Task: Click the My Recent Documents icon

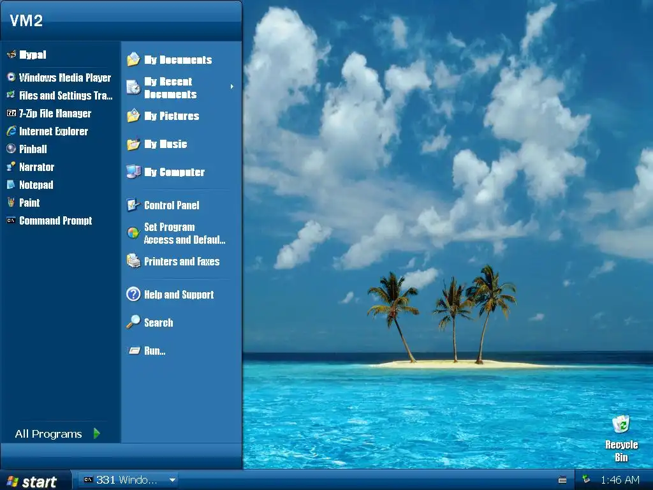Action: (133, 87)
